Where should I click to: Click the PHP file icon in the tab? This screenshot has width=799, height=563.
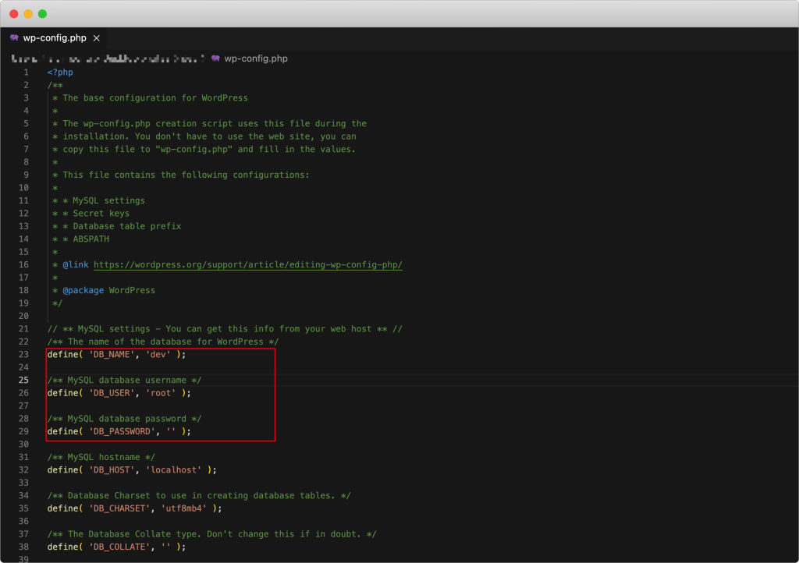pyautogui.click(x=14, y=38)
